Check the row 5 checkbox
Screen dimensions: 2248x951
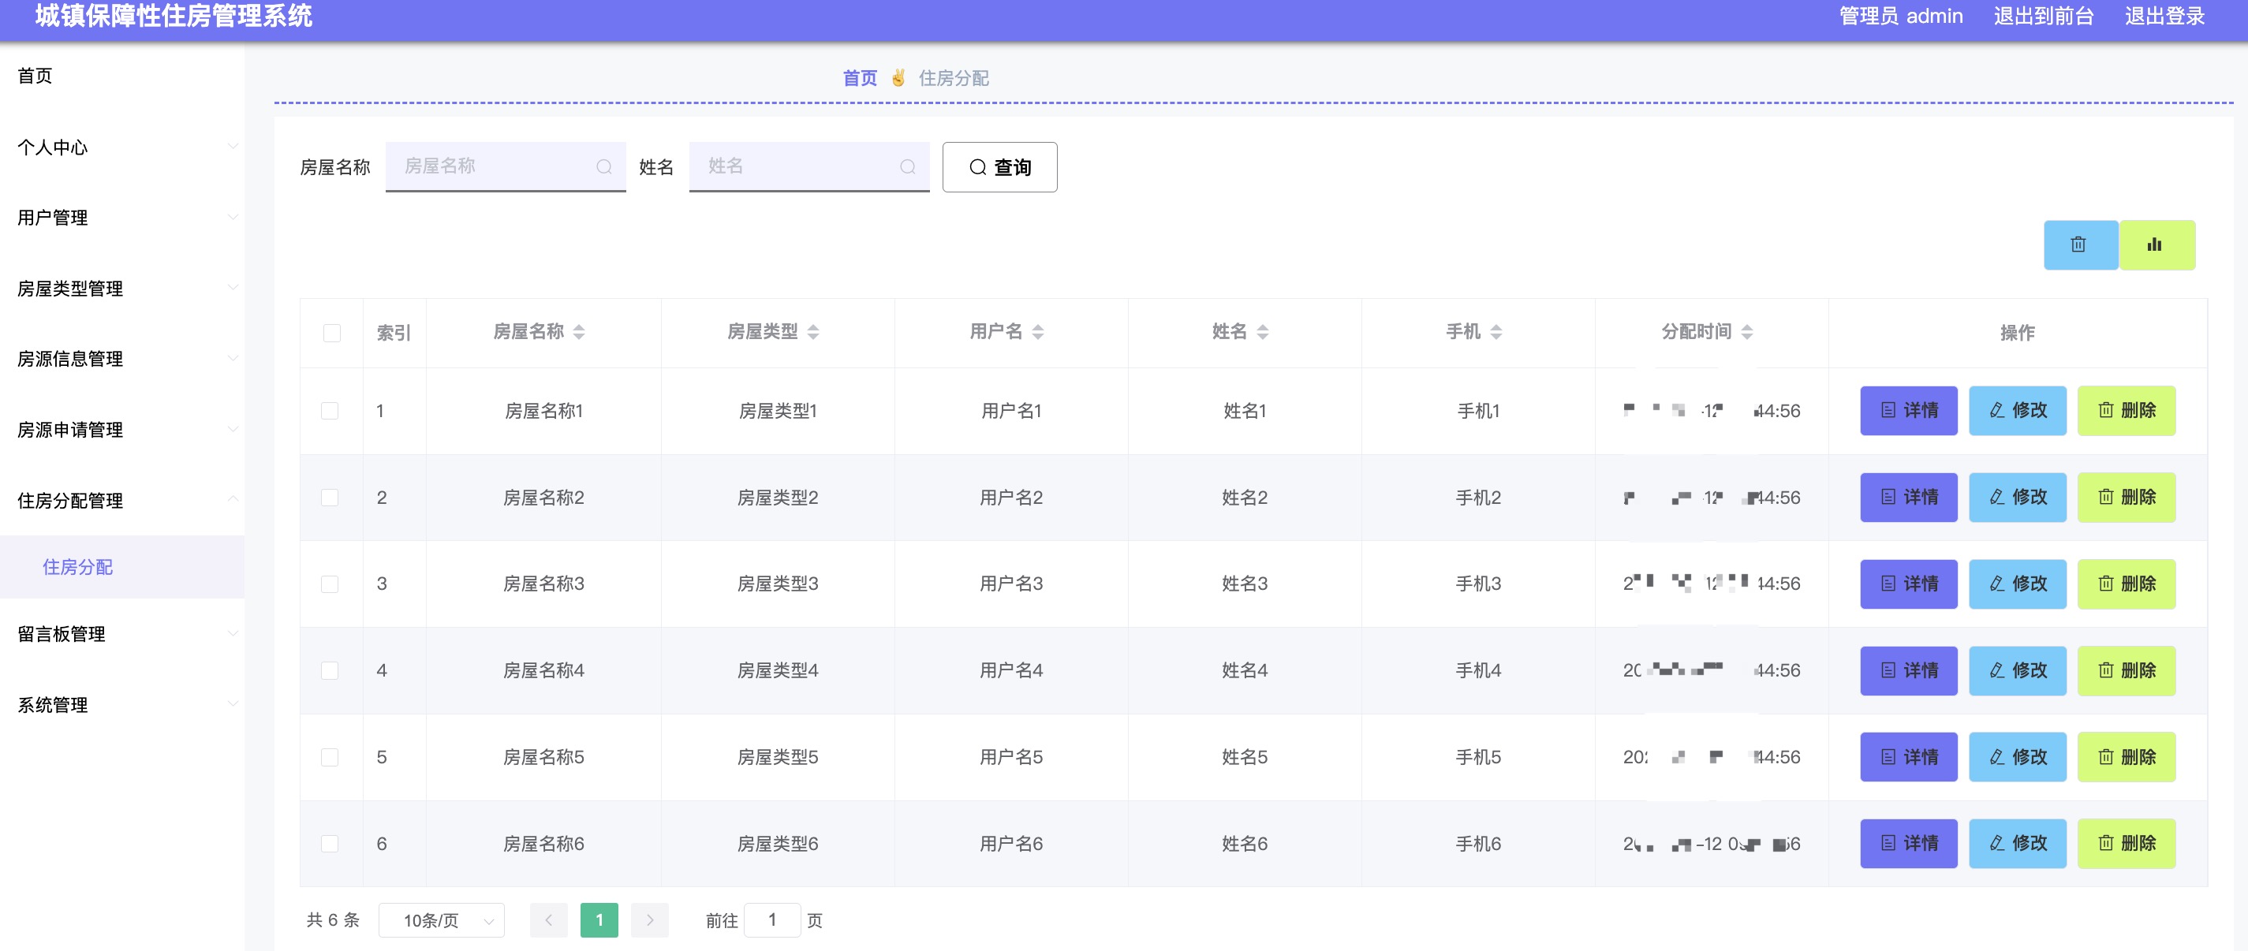point(330,756)
